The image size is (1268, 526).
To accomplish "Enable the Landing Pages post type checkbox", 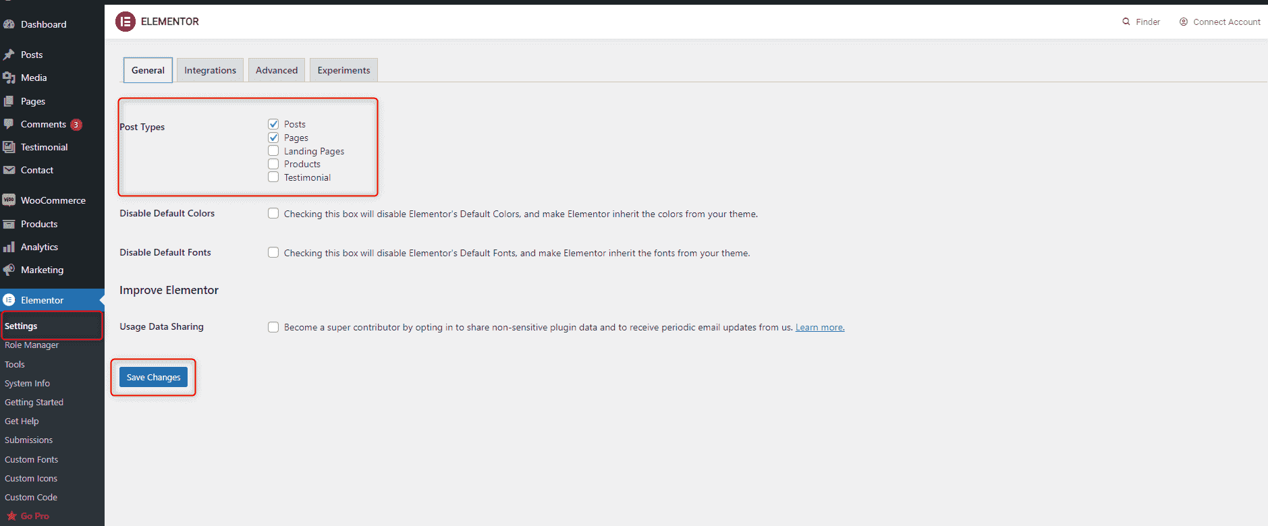I will [x=273, y=150].
